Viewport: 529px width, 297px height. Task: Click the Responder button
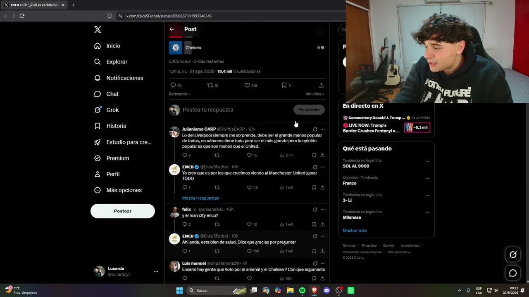309,110
